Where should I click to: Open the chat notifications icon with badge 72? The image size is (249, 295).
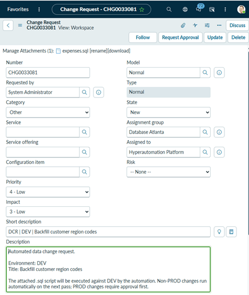click(x=199, y=9)
